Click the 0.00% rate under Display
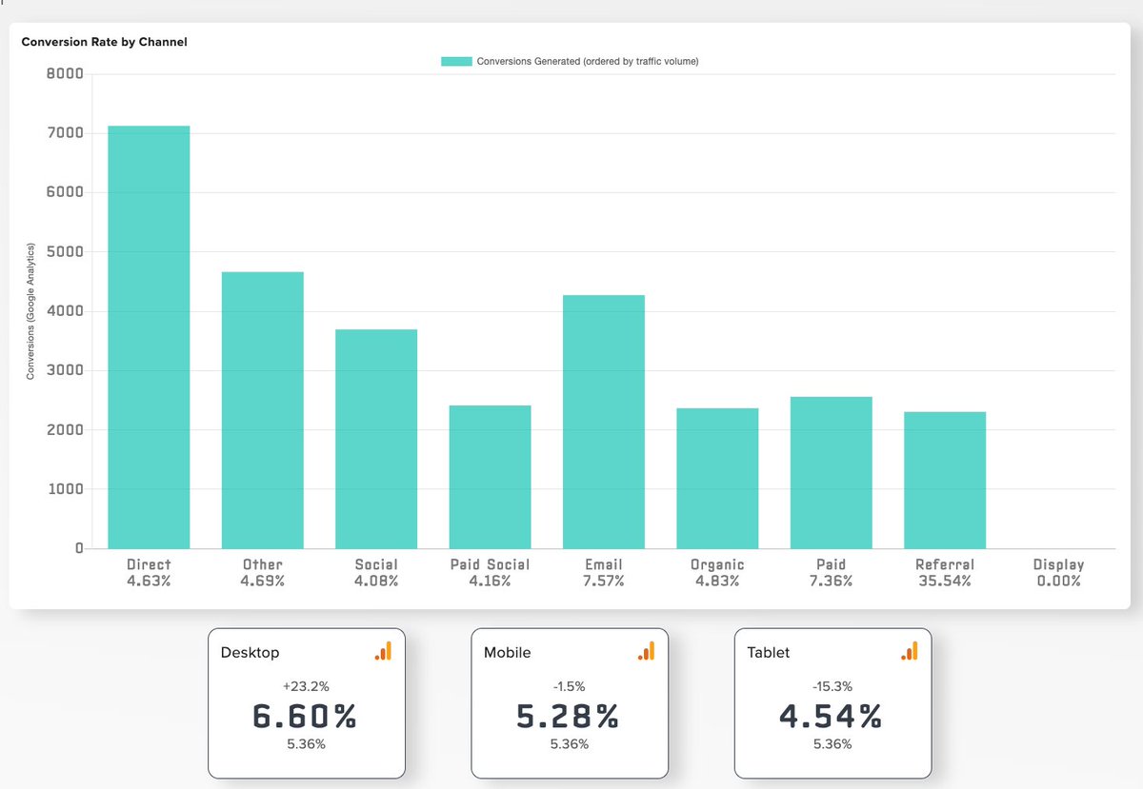This screenshot has height=789, width=1143. pos(1059,581)
